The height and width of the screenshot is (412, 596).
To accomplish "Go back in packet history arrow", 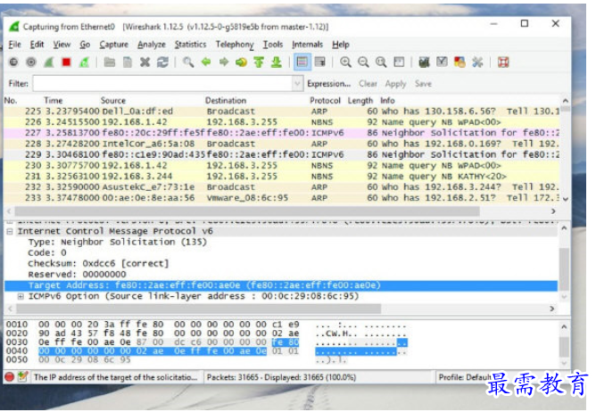I will (206, 62).
